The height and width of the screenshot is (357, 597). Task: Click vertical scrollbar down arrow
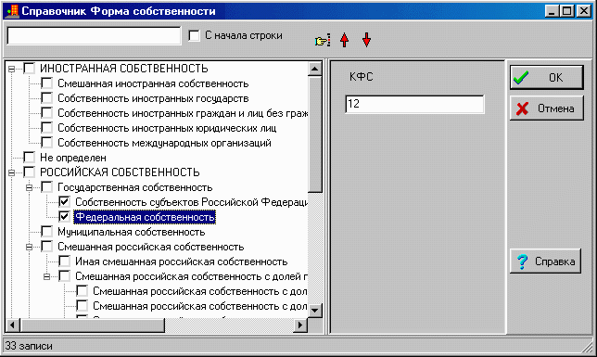click(315, 310)
